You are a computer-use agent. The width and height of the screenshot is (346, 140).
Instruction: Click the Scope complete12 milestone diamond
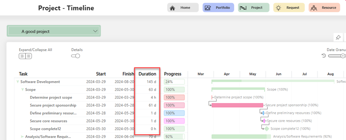tap(266, 129)
